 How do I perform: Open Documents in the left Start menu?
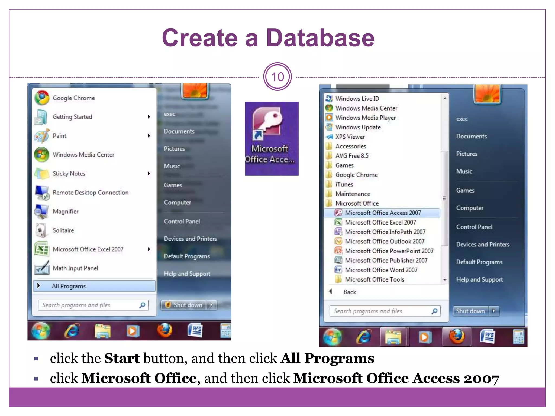pos(179,131)
